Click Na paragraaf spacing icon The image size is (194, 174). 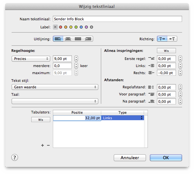point(151,101)
